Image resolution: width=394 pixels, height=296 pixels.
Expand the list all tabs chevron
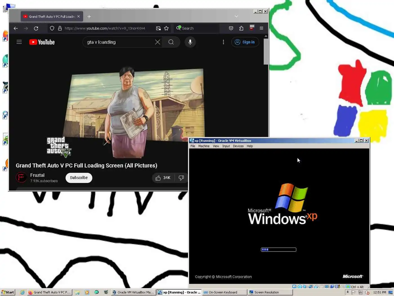pyautogui.click(x=236, y=16)
